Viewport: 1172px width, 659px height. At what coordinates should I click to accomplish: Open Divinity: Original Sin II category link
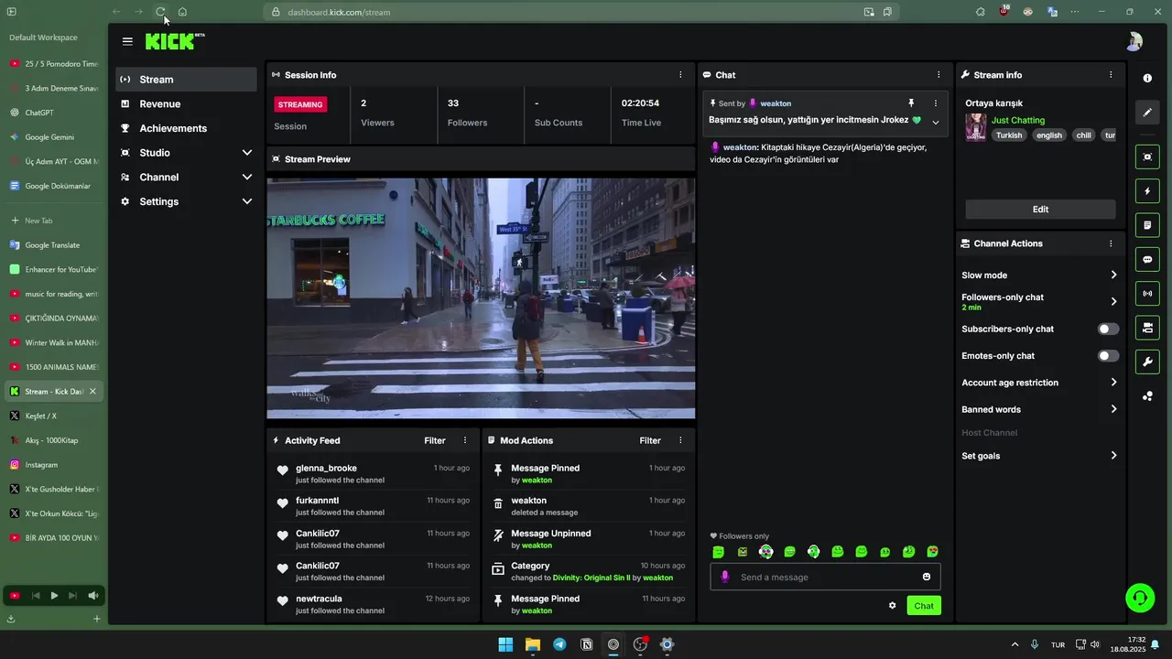pos(591,578)
